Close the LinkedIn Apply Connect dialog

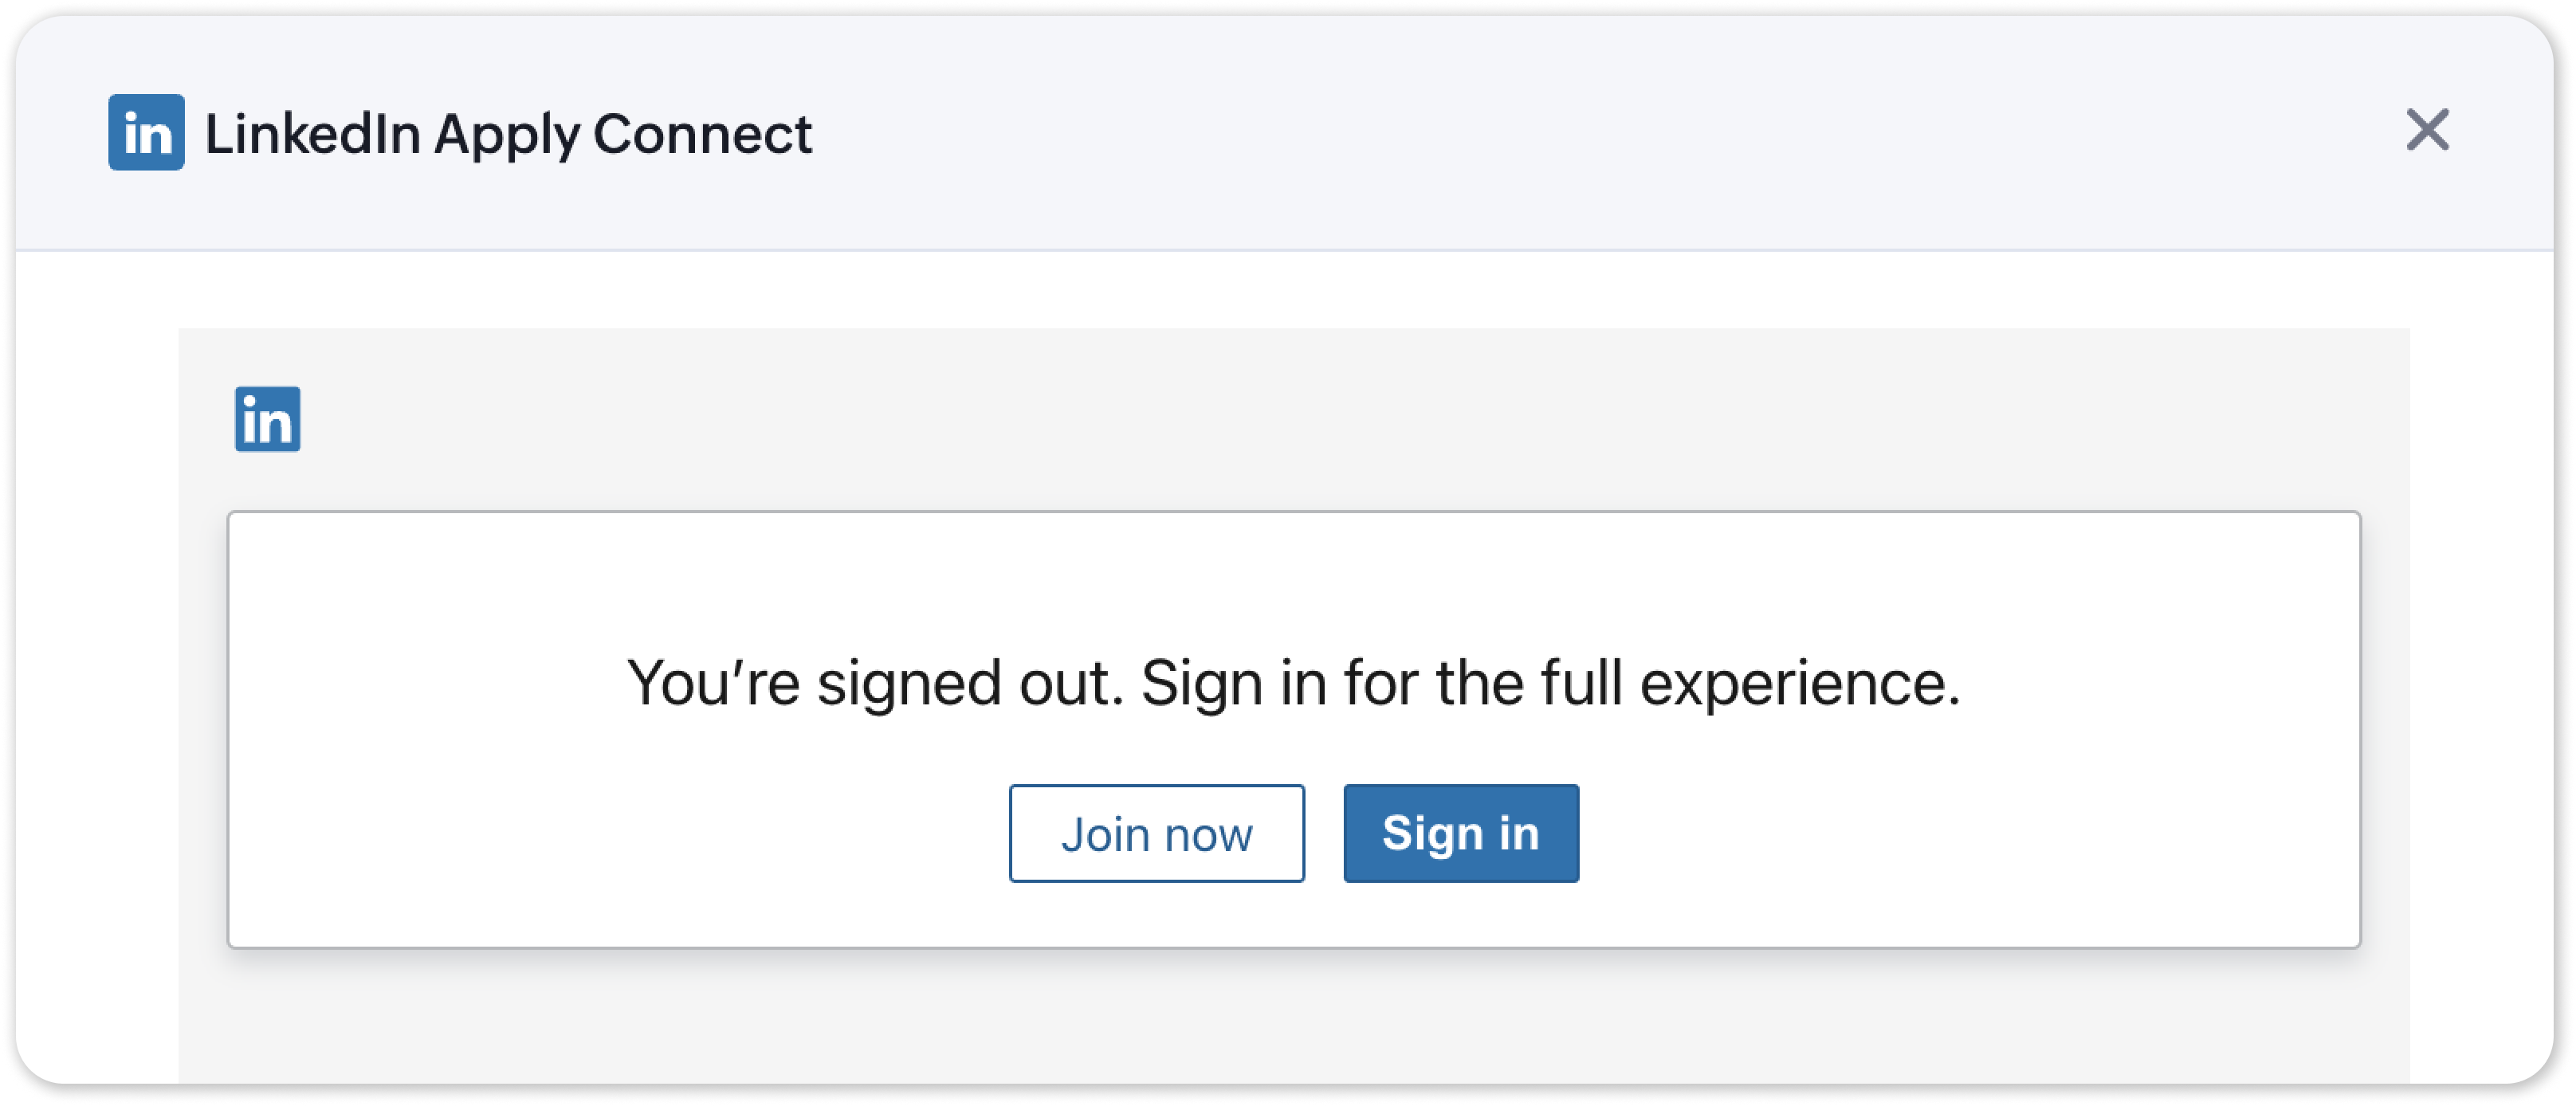coord(2427,130)
